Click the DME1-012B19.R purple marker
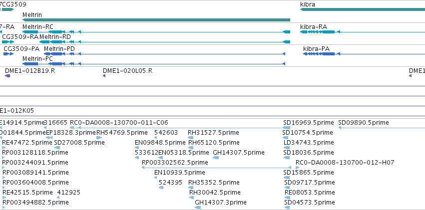This screenshot has height=210, width=425. click(x=7, y=76)
